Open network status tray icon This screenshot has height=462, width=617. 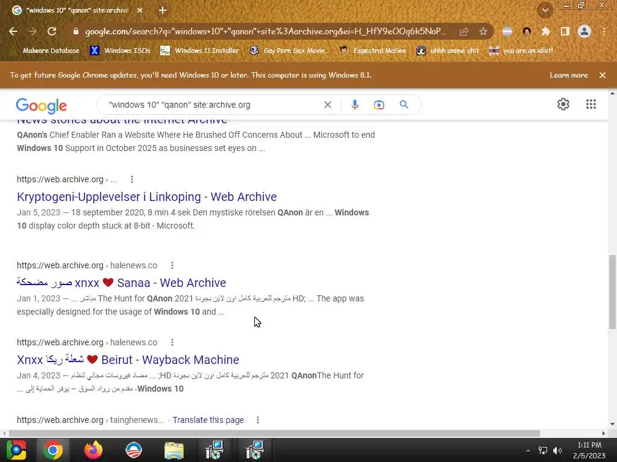[543, 451]
